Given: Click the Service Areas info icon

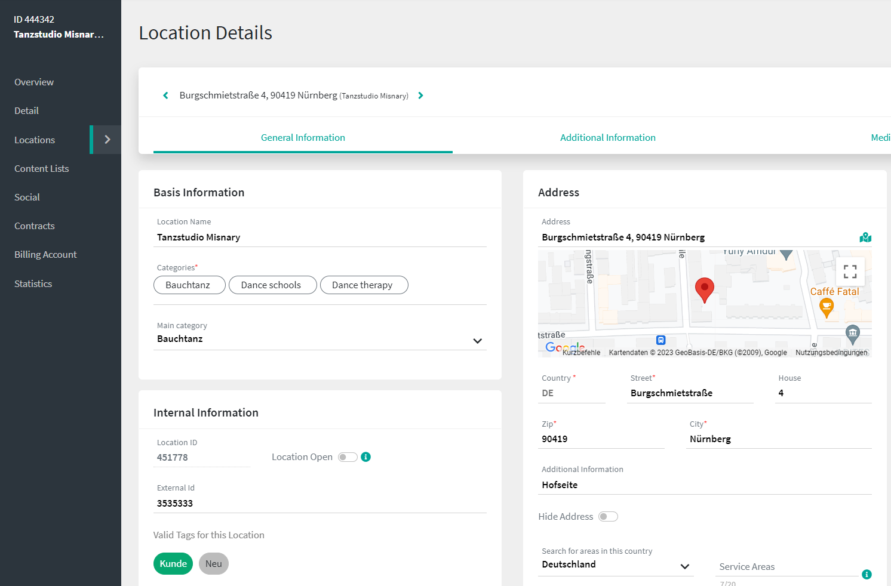Looking at the screenshot, I should click(x=867, y=575).
